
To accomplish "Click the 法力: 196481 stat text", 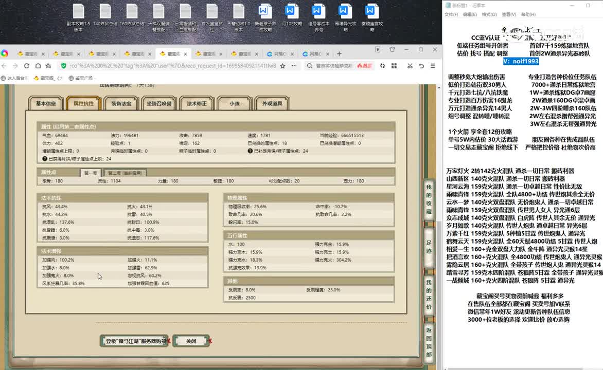I will point(125,136).
